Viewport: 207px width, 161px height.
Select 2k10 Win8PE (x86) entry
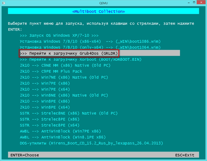pyautogui.click(x=45, y=101)
